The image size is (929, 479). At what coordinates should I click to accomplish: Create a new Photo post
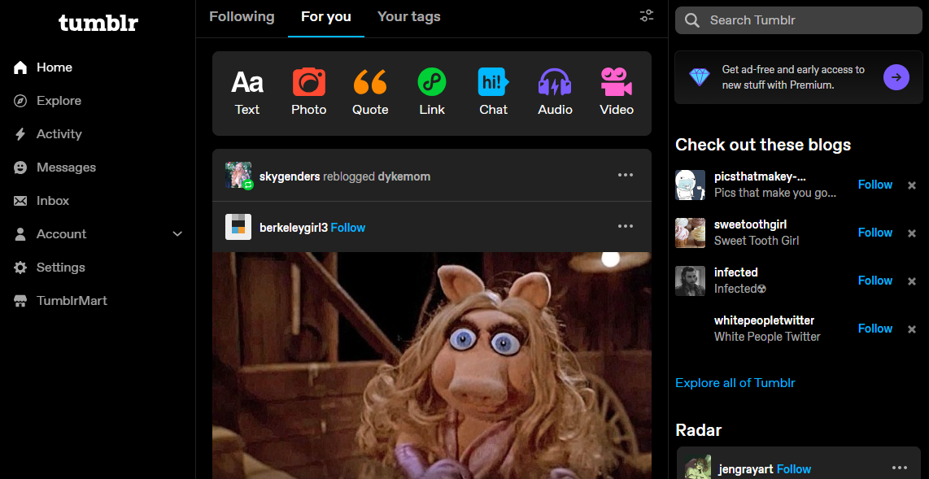pos(308,93)
